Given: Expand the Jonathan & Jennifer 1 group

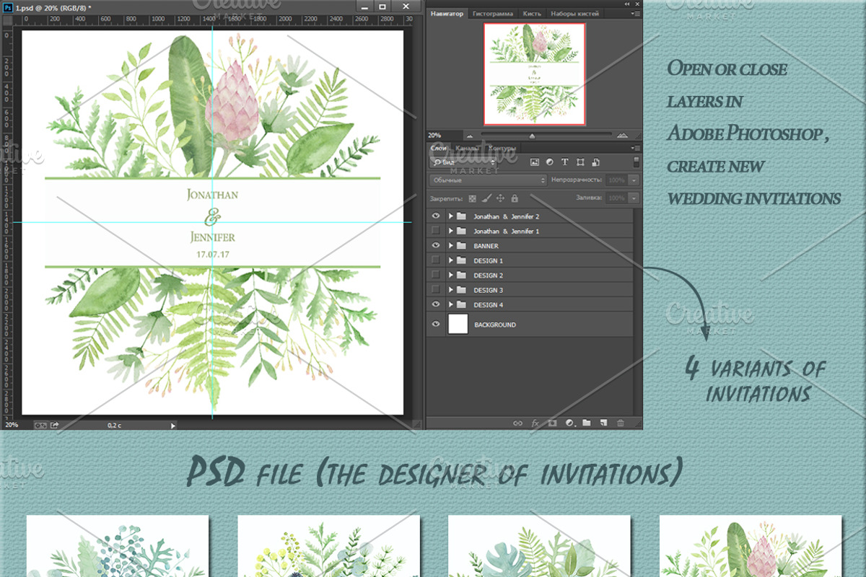Looking at the screenshot, I should 451,231.
